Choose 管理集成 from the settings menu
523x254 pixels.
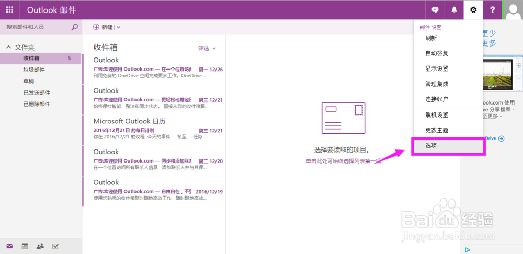(x=448, y=84)
